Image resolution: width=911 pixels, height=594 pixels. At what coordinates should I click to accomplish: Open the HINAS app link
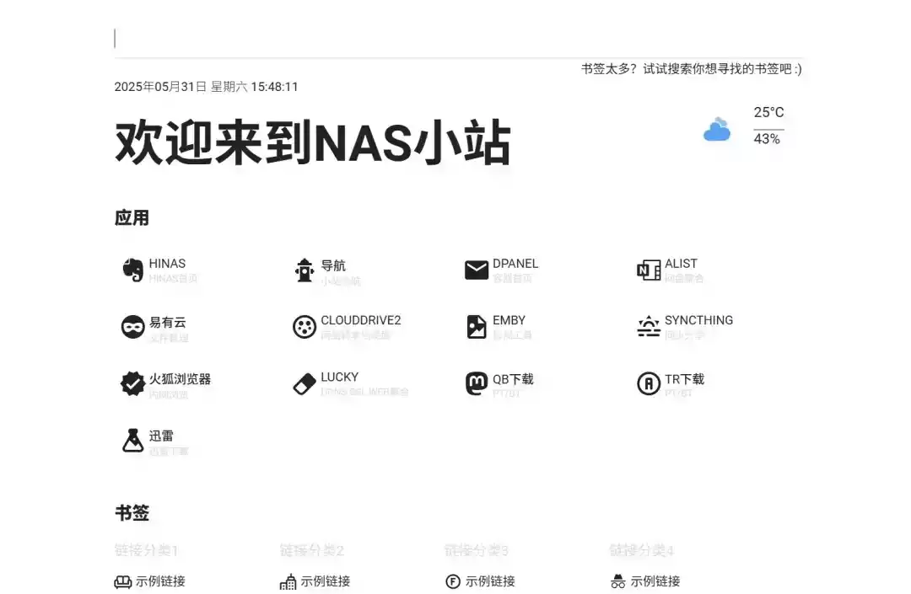pyautogui.click(x=167, y=264)
